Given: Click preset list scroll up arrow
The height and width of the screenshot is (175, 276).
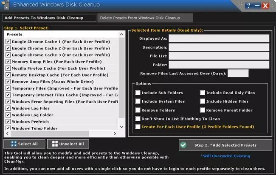Looking at the screenshot, I should point(121,34).
